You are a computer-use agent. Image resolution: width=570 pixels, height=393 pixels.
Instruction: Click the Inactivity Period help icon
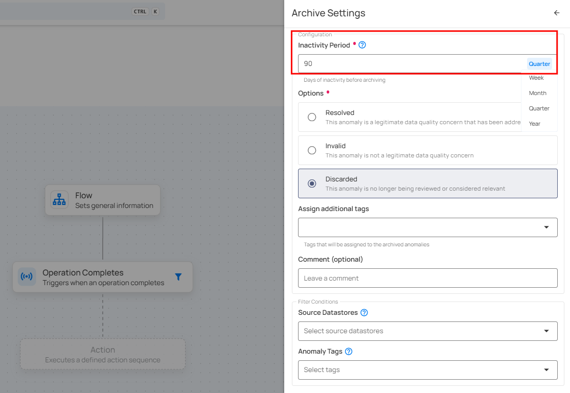point(362,45)
